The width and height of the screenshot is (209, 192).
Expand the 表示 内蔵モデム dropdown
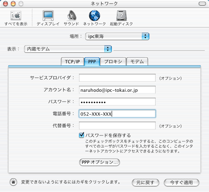point(68,49)
